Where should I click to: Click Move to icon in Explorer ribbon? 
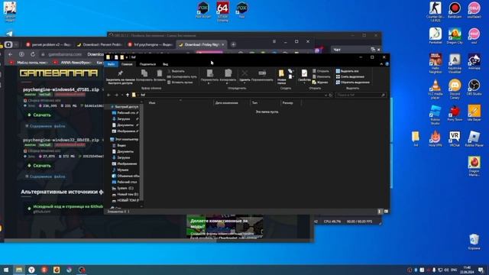pos(209,73)
